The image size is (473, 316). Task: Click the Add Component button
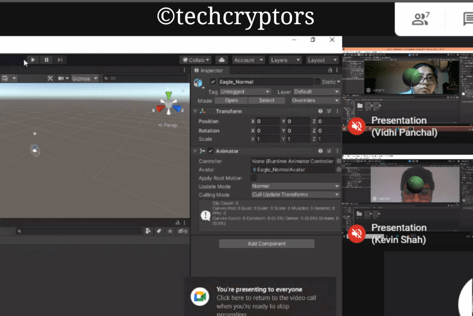coord(267,244)
